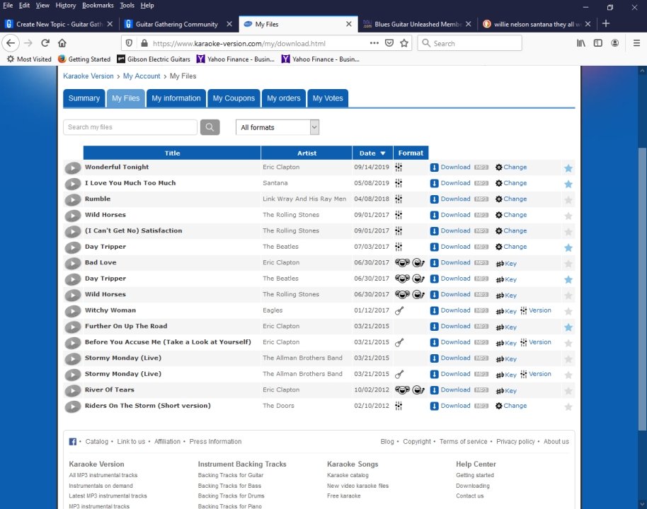Image resolution: width=647 pixels, height=509 pixels.
Task: Open the Summary tab
Action: click(84, 98)
